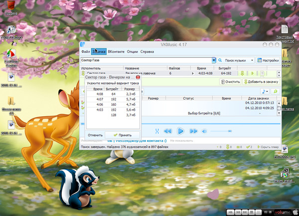This screenshot has height=216, width=299.
Task: Click the status bar download queue arrow icon
Action: click(x=229, y=147)
